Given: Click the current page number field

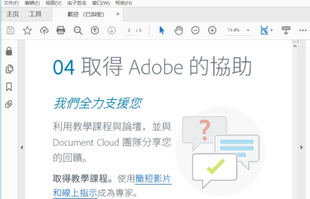Looking at the screenshot, I should tap(129, 30).
